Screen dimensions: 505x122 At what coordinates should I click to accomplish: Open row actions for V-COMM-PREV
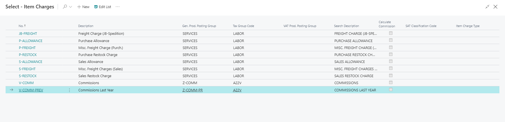69,90
